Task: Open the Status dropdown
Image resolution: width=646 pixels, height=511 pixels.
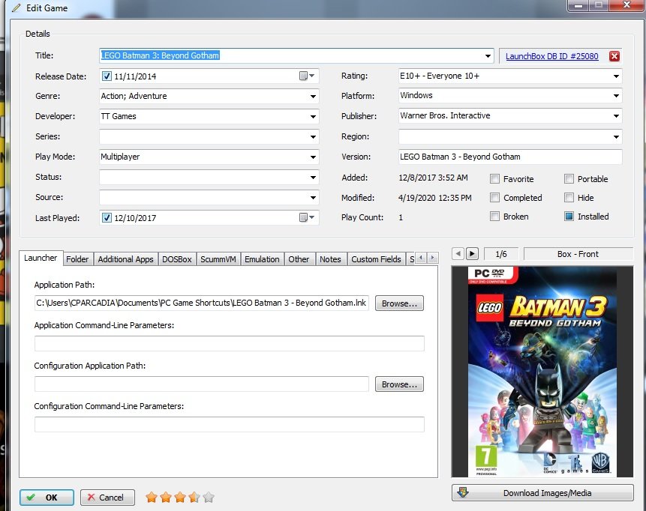Action: tap(313, 178)
